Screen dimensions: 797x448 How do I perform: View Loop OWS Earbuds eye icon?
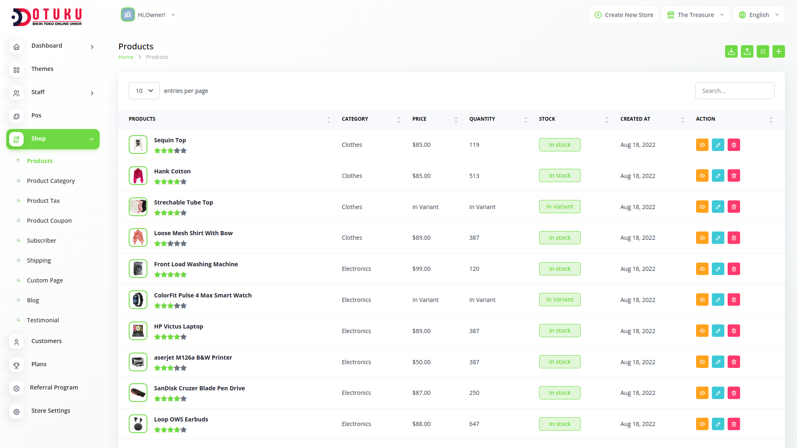pos(702,424)
